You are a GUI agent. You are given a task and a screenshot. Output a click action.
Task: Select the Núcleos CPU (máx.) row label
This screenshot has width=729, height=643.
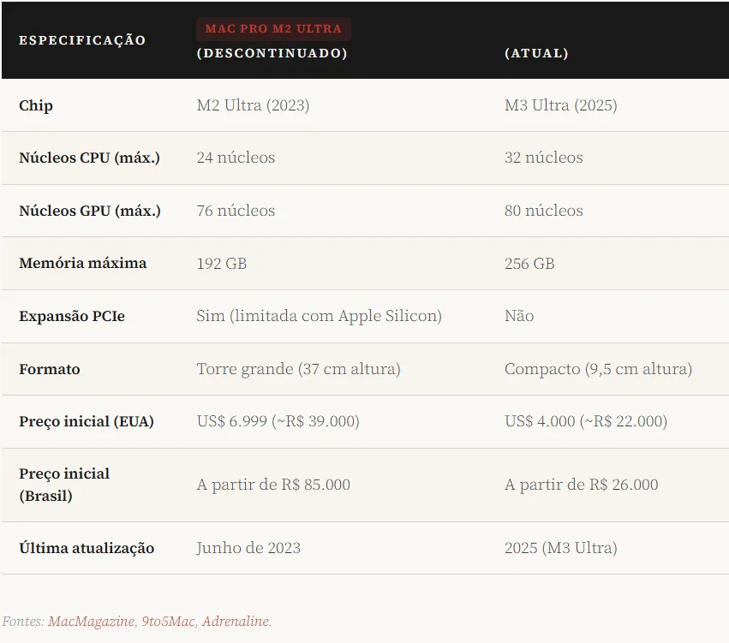[89, 158]
